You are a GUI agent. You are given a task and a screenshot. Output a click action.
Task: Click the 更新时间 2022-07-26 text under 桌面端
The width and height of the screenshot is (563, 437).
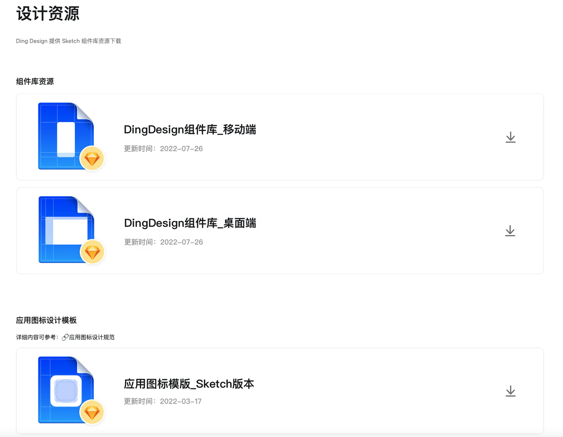pos(164,242)
